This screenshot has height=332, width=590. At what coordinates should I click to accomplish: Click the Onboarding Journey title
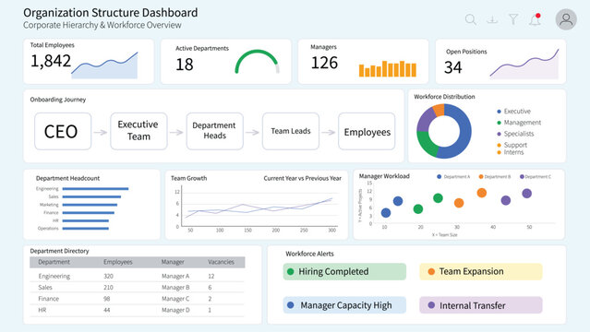pyautogui.click(x=58, y=100)
